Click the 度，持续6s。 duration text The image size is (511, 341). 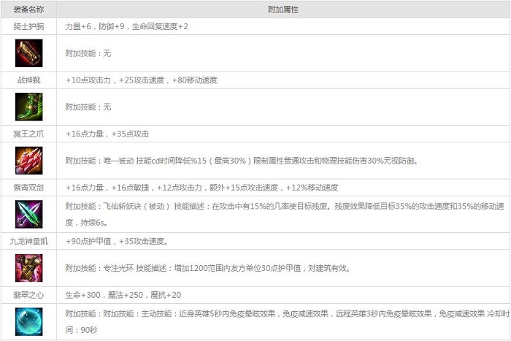[87, 223]
